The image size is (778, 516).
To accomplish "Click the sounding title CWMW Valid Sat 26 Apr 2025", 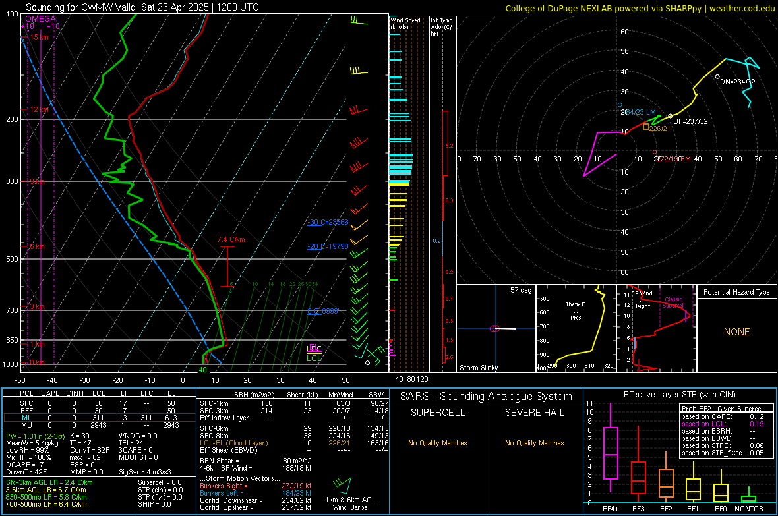I will 142,7.
